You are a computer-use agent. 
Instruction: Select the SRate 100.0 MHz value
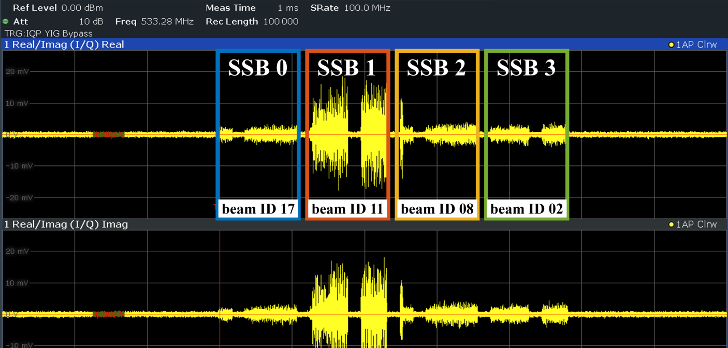point(350,8)
